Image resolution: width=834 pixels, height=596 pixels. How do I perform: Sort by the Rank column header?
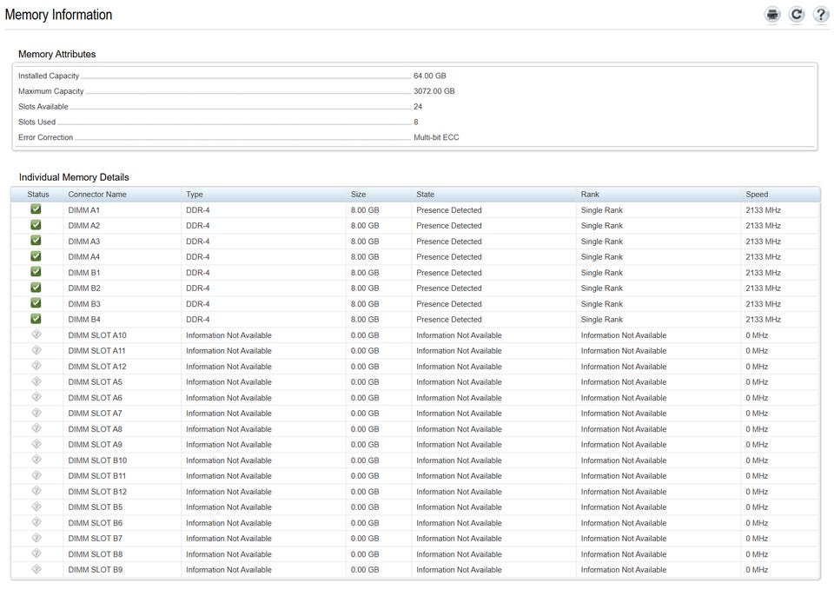(x=591, y=195)
